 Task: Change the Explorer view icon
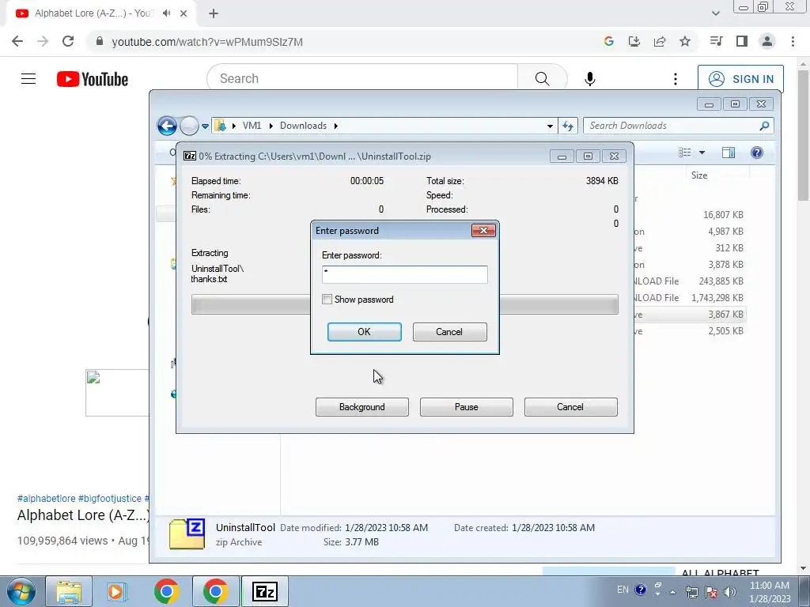point(685,153)
